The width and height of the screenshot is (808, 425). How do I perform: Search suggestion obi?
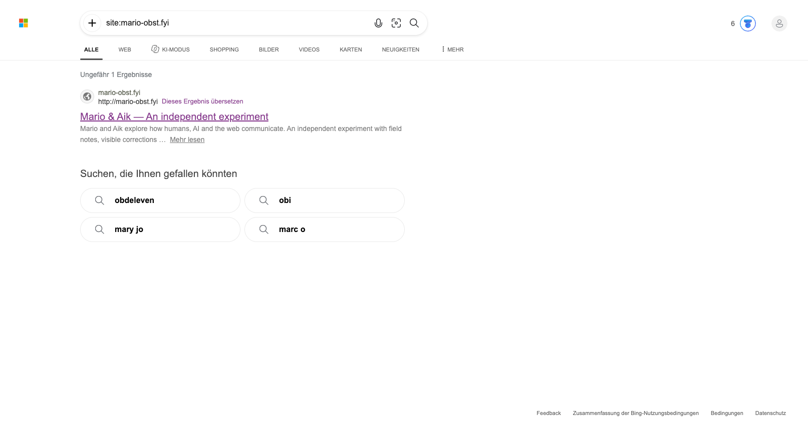325,200
